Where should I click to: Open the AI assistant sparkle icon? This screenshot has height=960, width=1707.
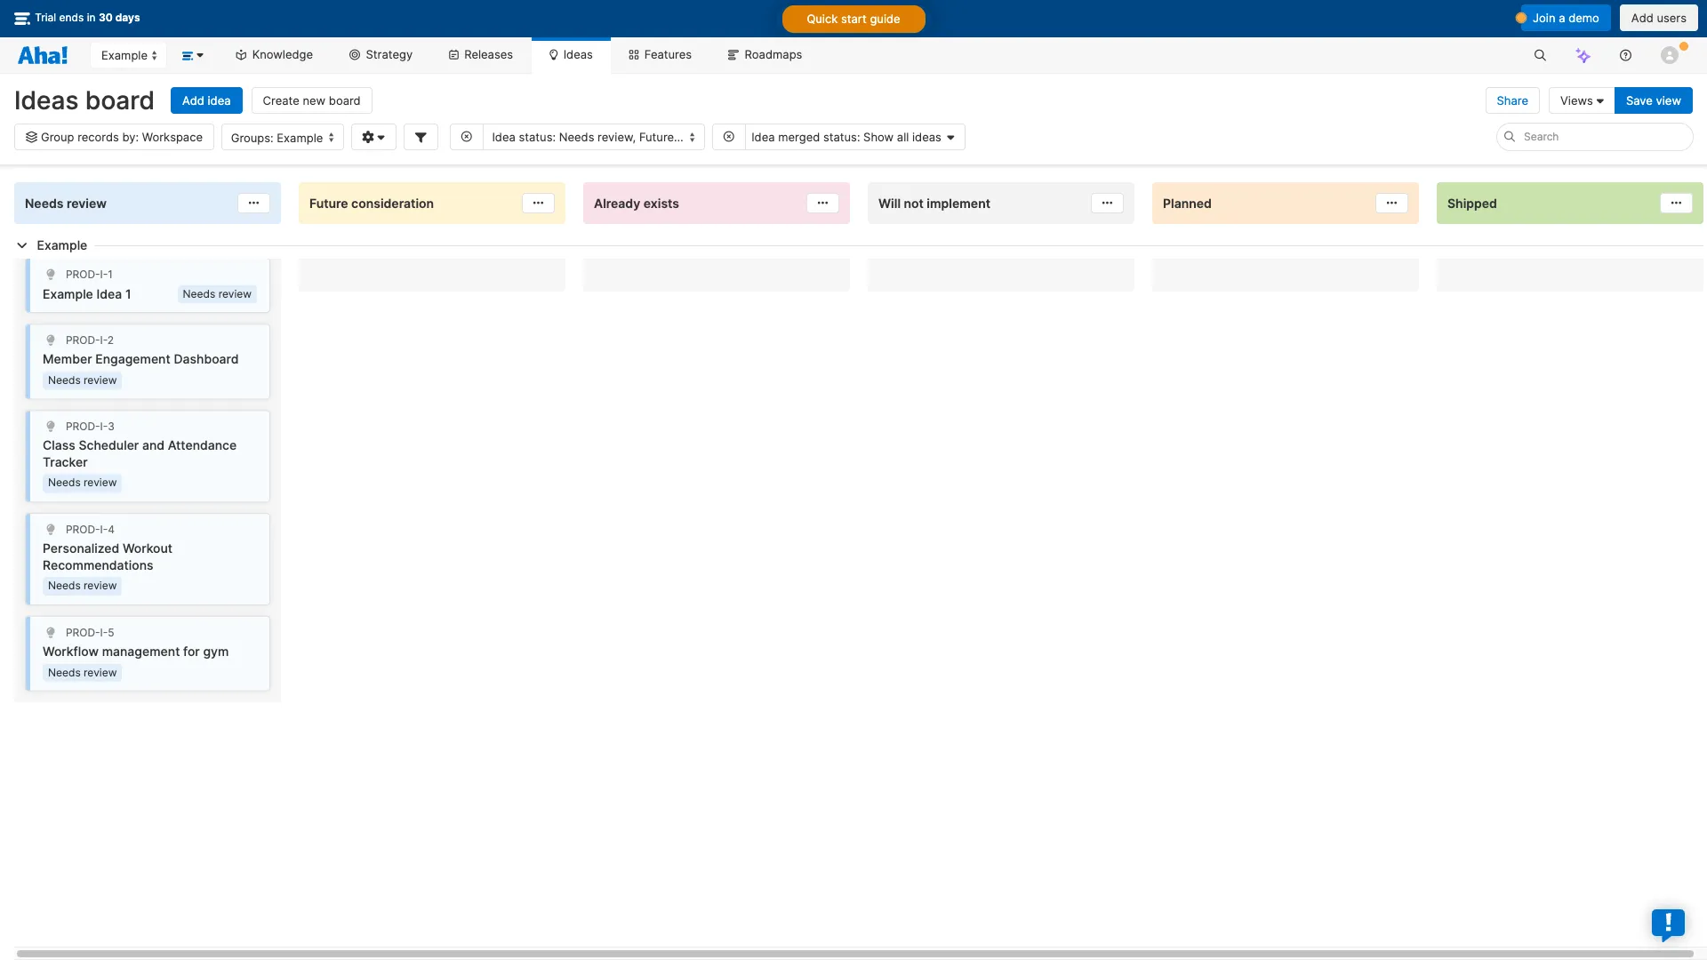pos(1583,55)
